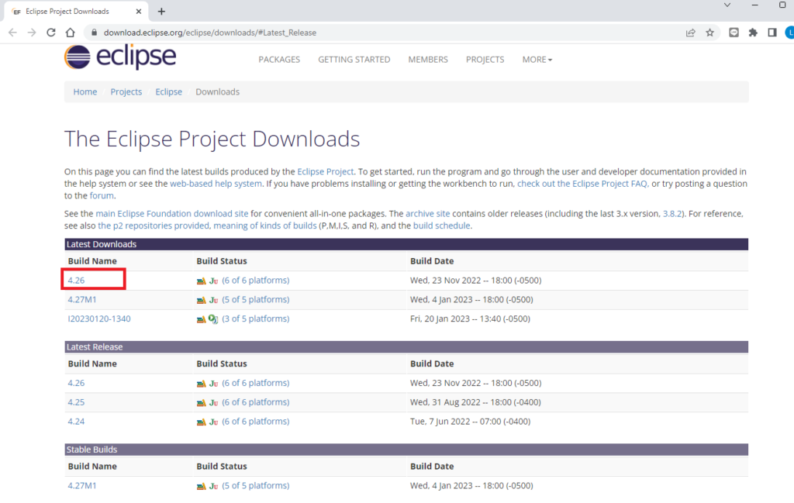Go back using the browser back arrow
The height and width of the screenshot is (503, 794).
pos(12,33)
